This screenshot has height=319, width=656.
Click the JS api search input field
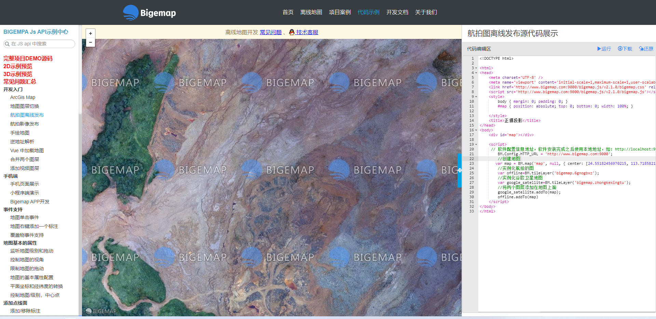39,44
